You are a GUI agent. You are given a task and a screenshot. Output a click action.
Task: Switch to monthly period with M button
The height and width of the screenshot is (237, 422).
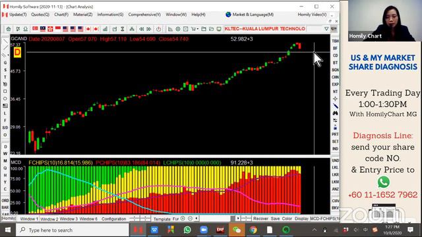5,161
